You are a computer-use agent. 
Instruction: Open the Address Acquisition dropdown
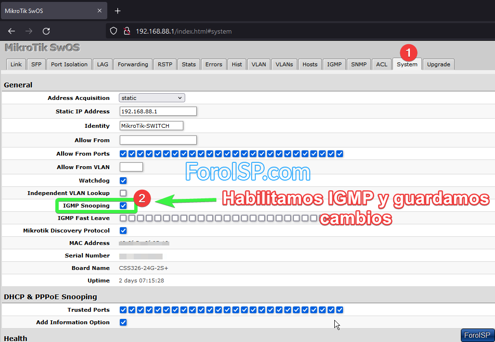152,98
